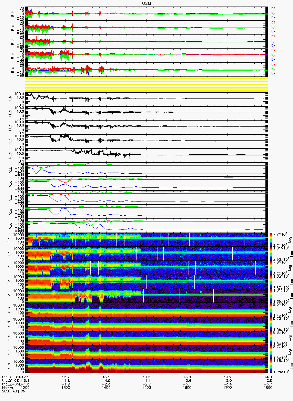
Task: Click the V_c velocity axis label
Action: tap(10, 198)
